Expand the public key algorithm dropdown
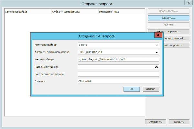The image size is (194, 129). click(118, 52)
